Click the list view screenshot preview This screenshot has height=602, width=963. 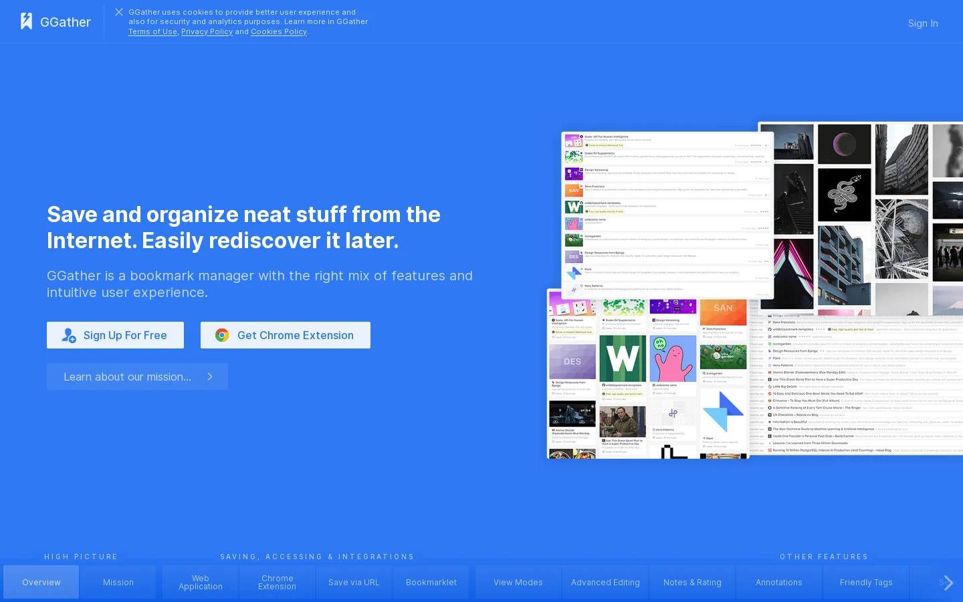click(667, 215)
